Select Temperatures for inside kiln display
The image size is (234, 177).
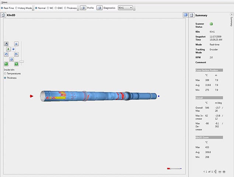click(x=5, y=74)
